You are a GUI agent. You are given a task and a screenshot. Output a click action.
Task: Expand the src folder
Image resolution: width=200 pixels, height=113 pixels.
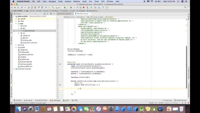click(x=18, y=33)
